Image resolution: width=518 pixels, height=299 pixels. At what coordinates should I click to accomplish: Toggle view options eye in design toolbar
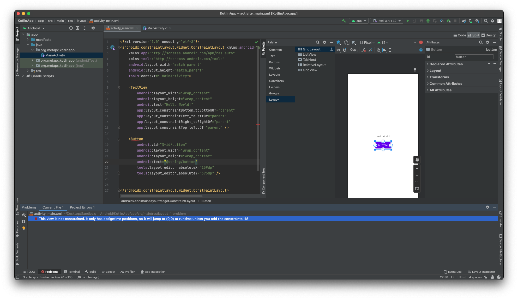point(338,50)
